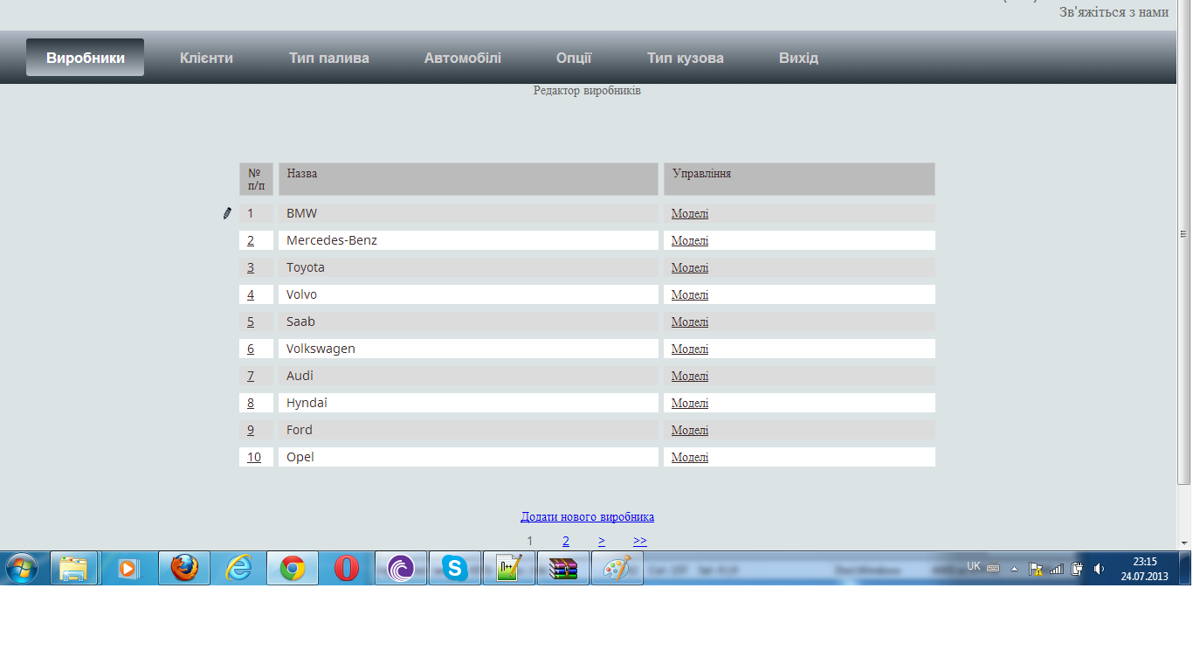Click the Управління column header
The height and width of the screenshot is (671, 1193).
coord(799,179)
